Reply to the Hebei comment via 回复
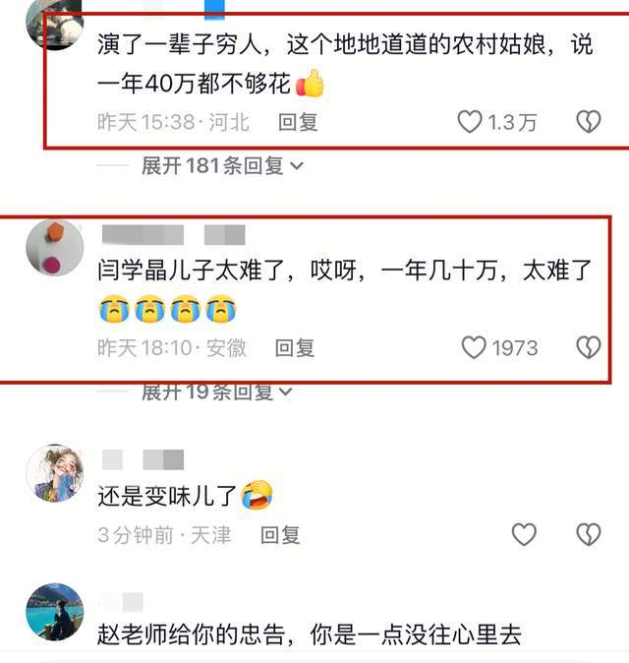 pyautogui.click(x=298, y=122)
